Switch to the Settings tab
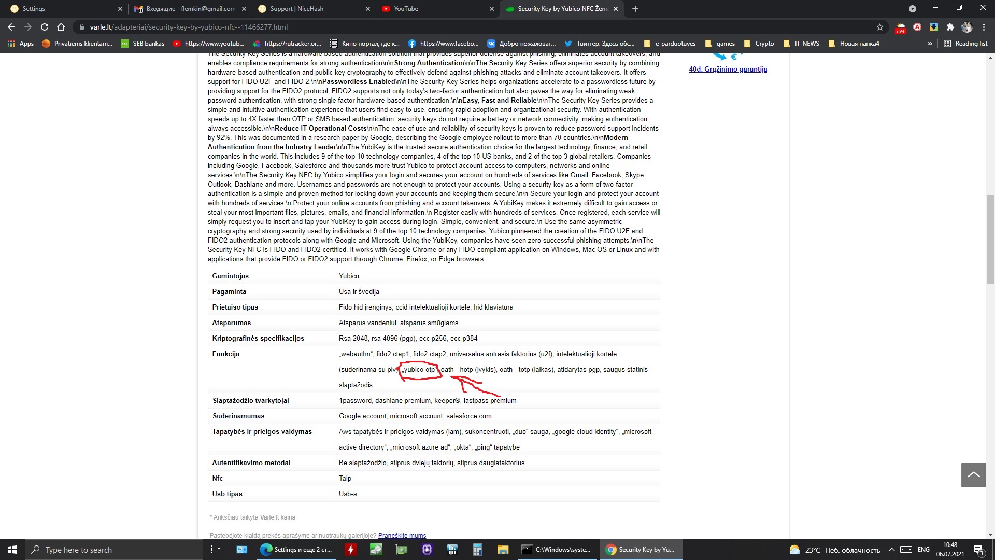995x560 pixels. 65,9
